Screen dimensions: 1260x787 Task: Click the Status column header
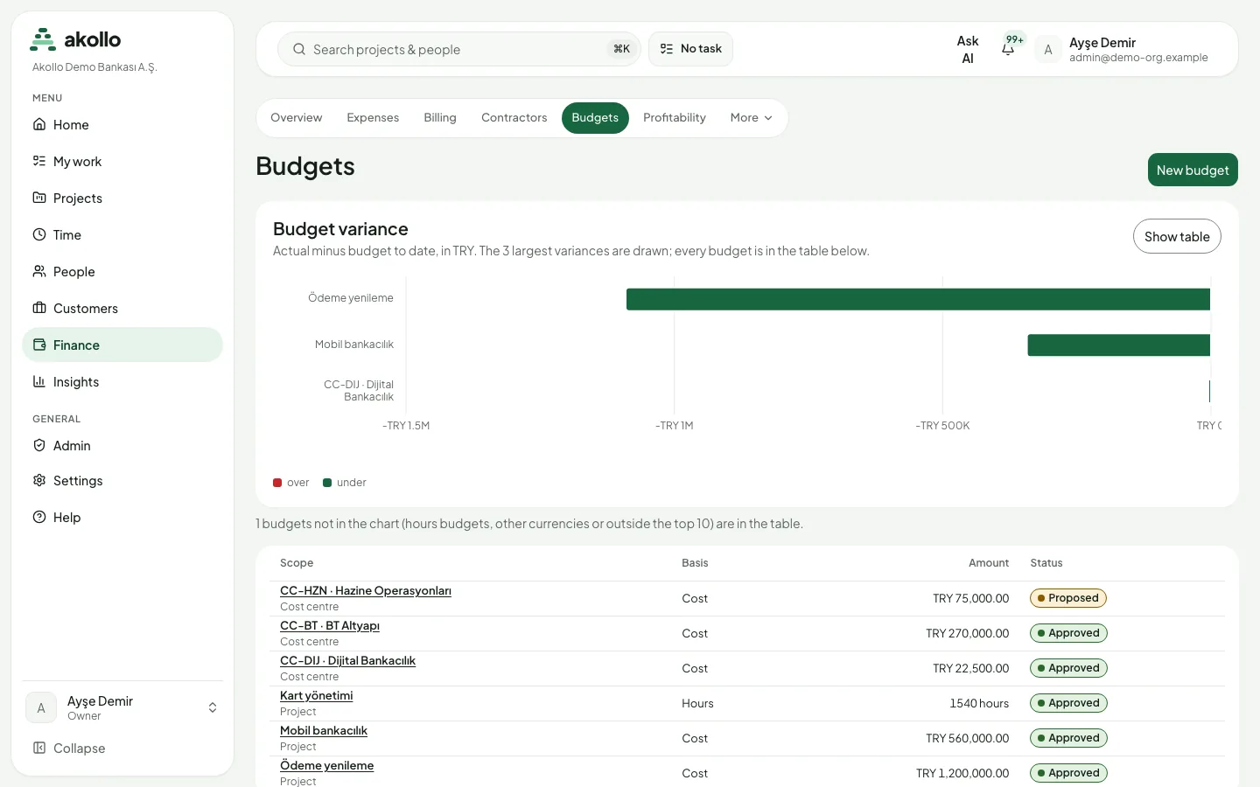click(x=1046, y=563)
